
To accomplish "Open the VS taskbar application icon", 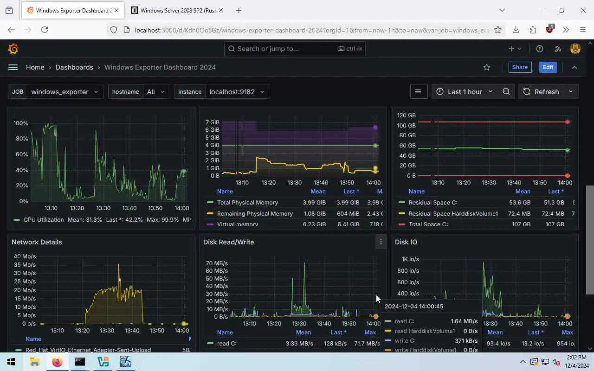I will (103, 362).
